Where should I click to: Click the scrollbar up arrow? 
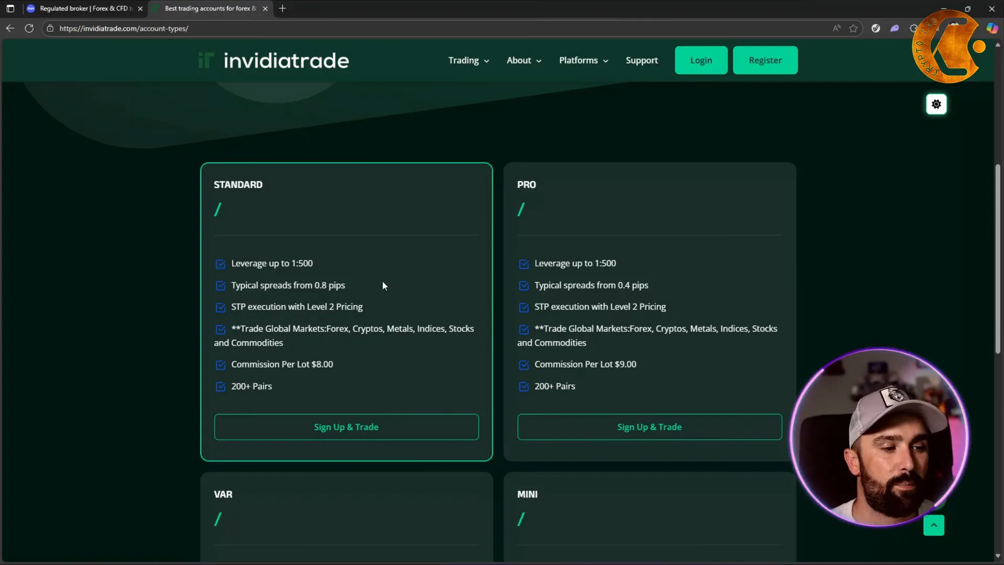pyautogui.click(x=998, y=45)
